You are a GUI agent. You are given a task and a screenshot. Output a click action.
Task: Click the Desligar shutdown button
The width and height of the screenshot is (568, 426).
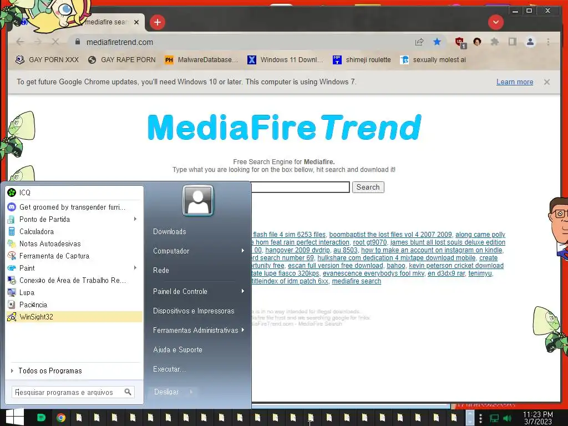click(166, 392)
